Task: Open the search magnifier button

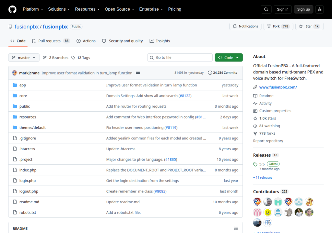Action: pyautogui.click(x=266, y=9)
